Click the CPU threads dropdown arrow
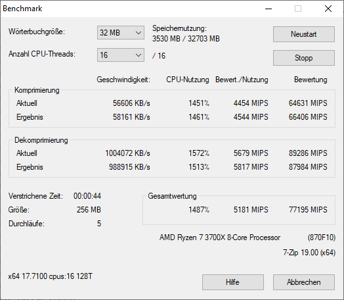The height and width of the screenshot is (300, 344). (139, 55)
